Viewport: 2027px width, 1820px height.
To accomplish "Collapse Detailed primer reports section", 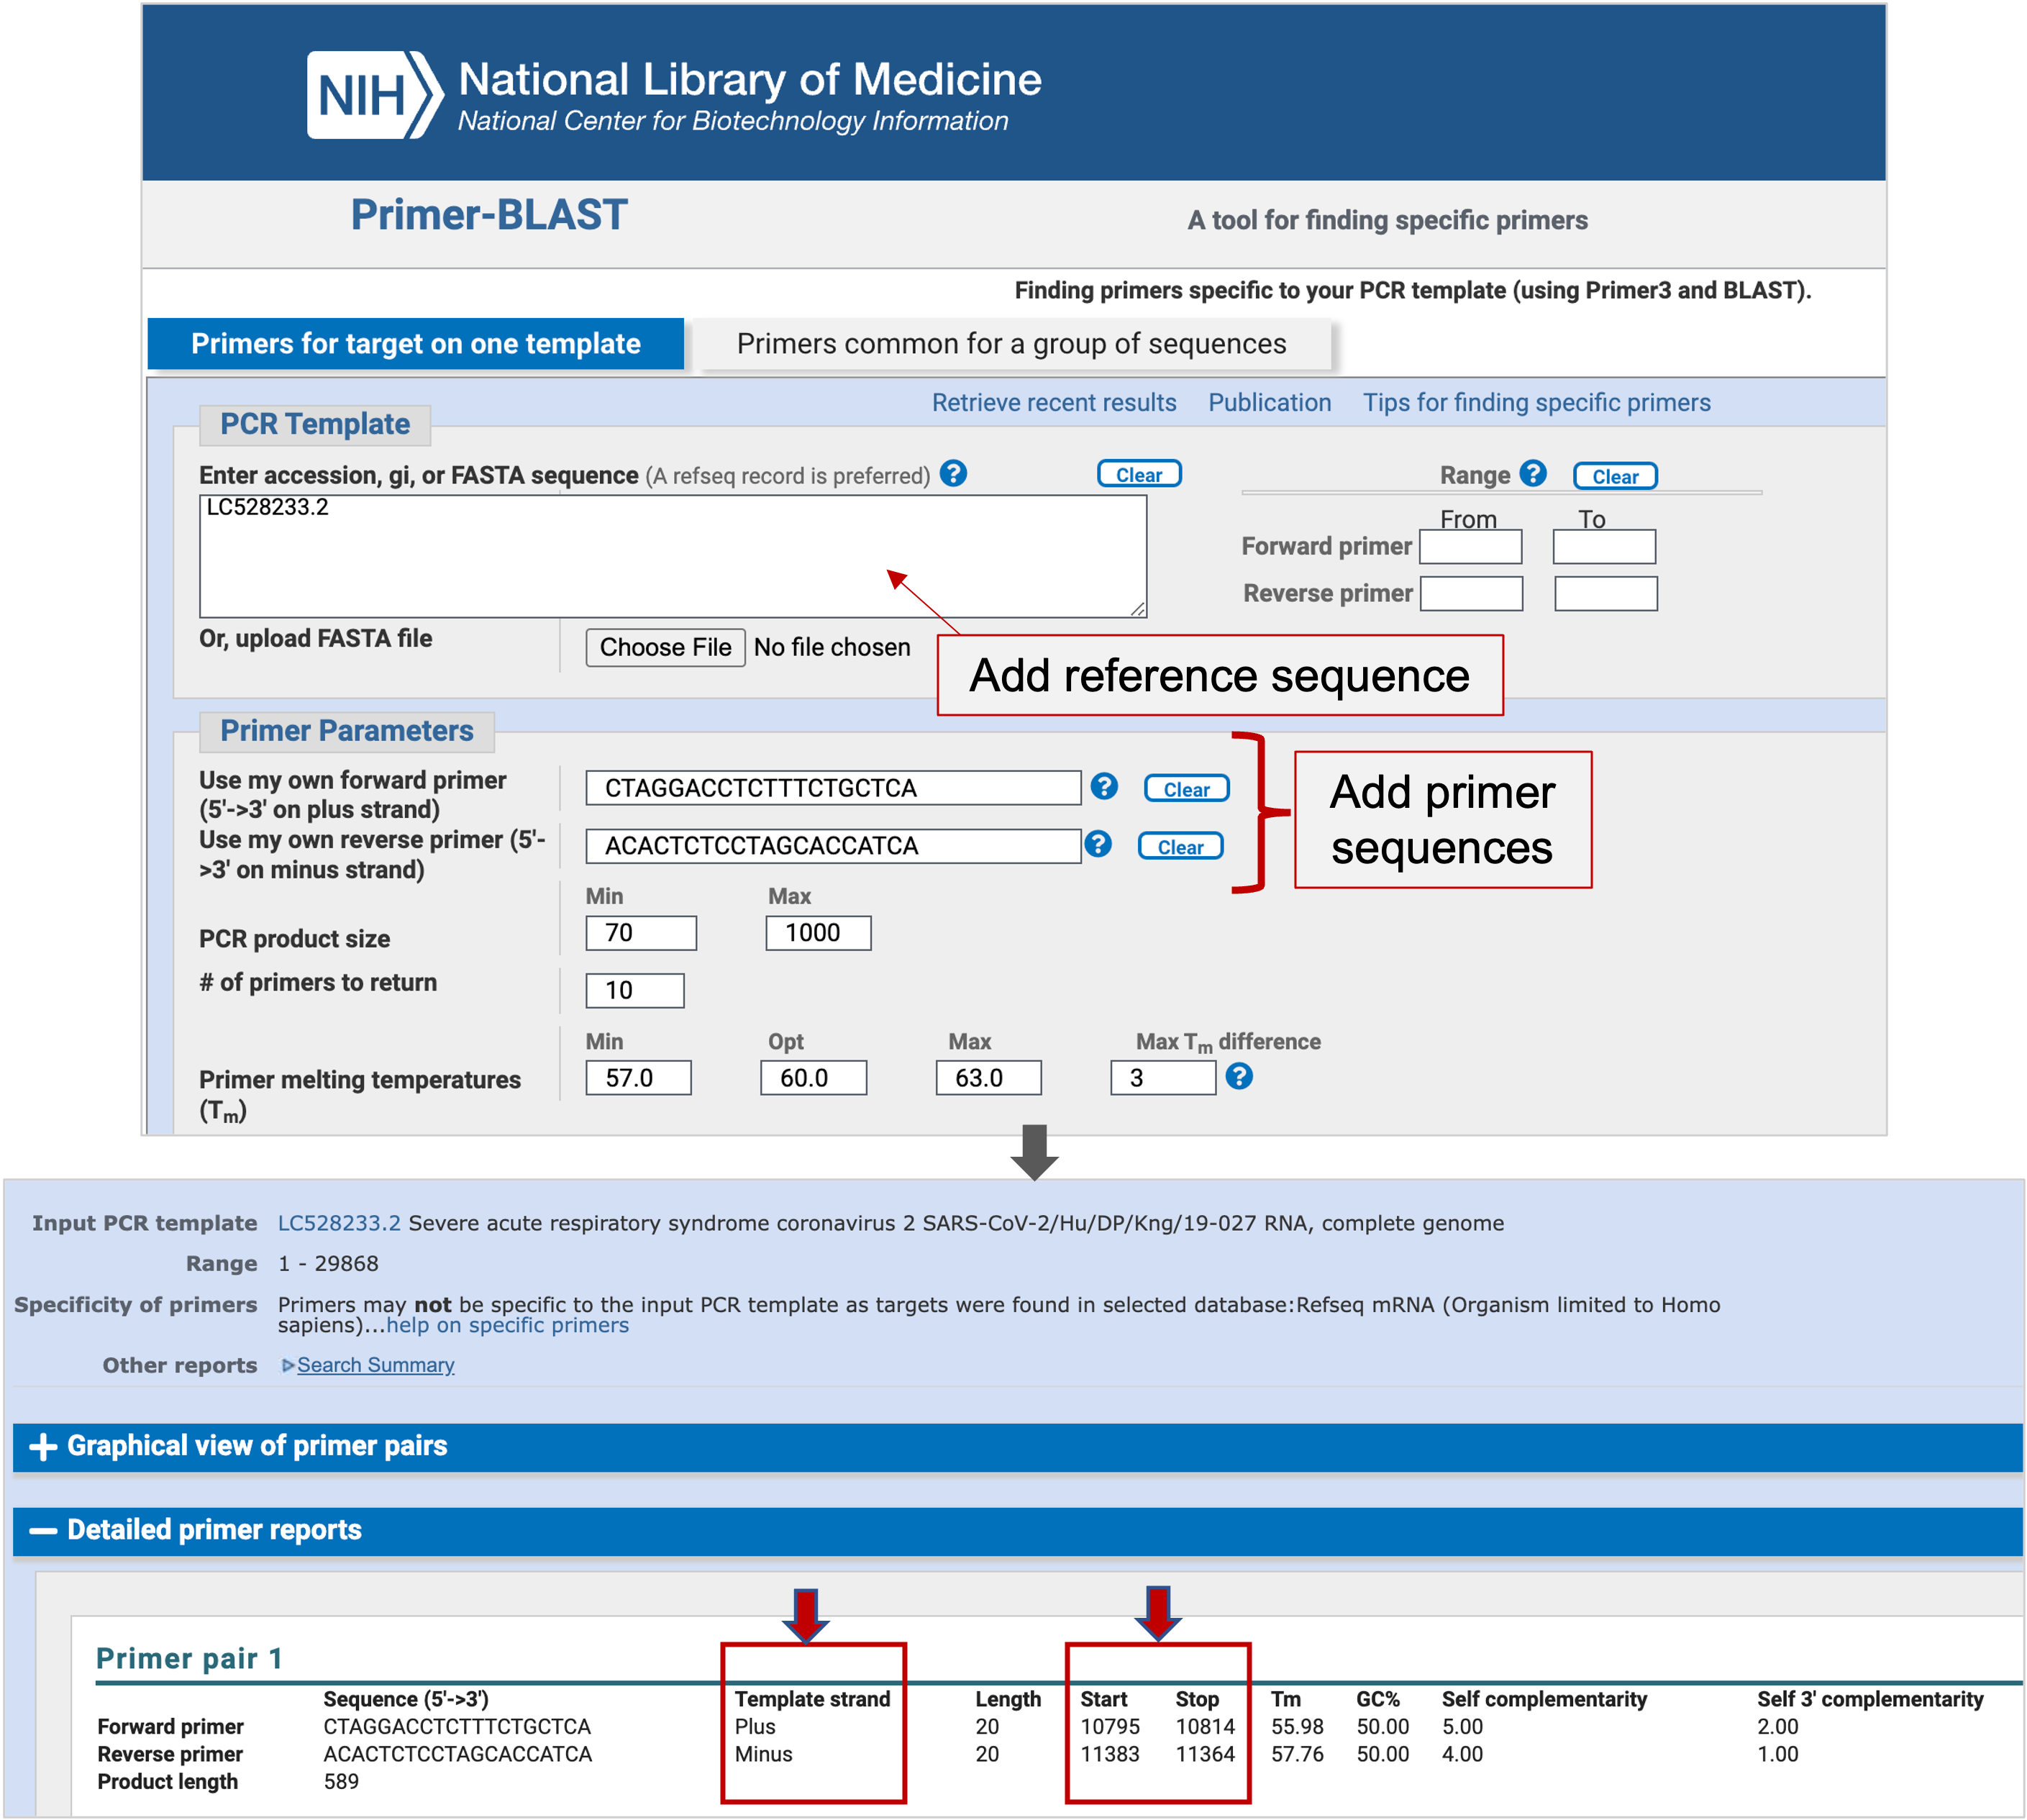I will tap(214, 1530).
